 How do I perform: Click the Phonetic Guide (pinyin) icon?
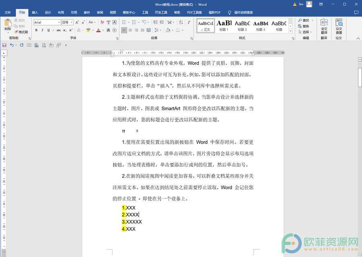[x=108, y=23]
